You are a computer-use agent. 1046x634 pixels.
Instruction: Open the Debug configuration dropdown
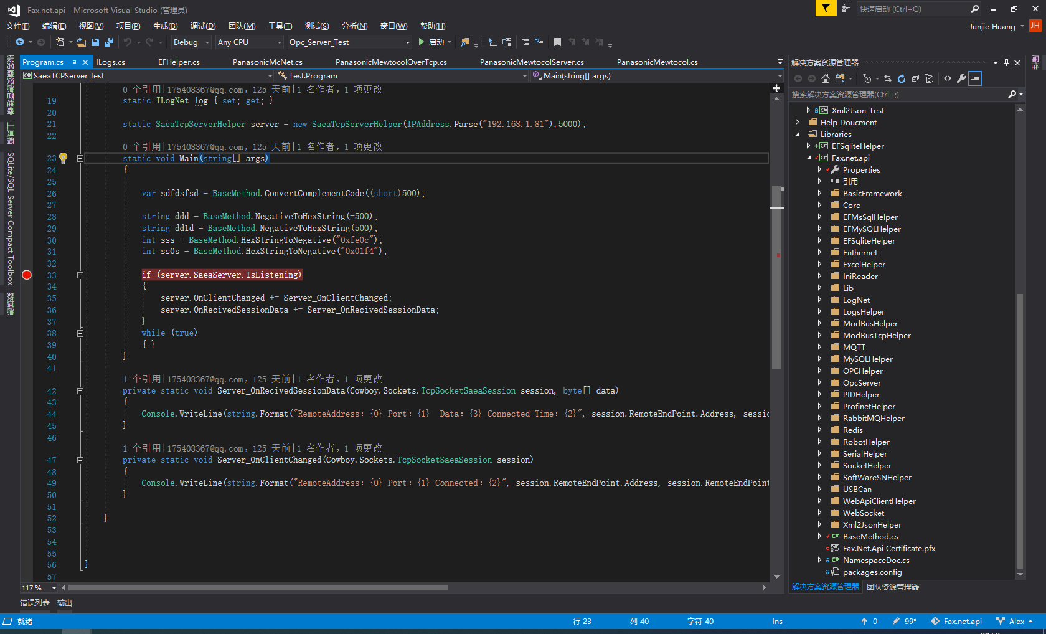191,42
